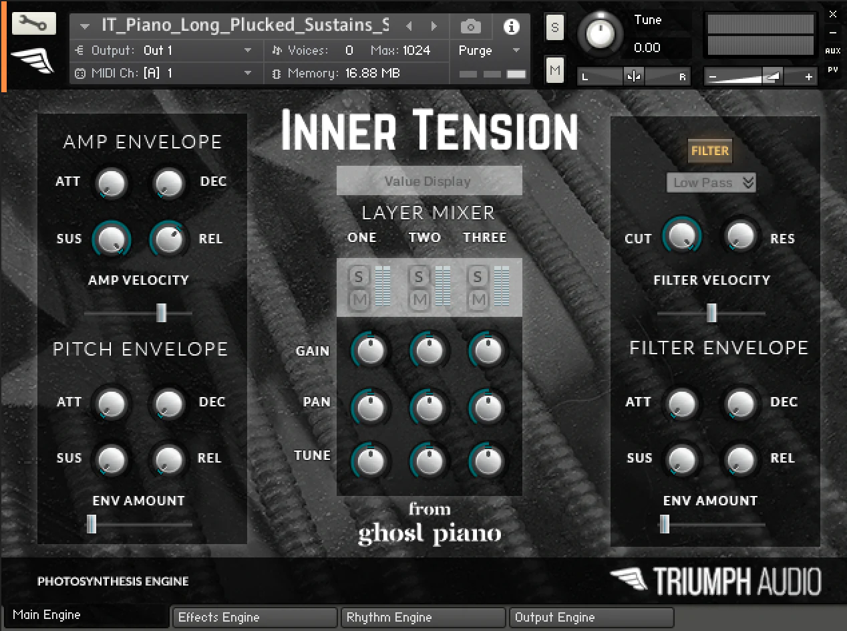The height and width of the screenshot is (631, 847).
Task: Click the Pitch Envelope ATT knob
Action: (112, 402)
